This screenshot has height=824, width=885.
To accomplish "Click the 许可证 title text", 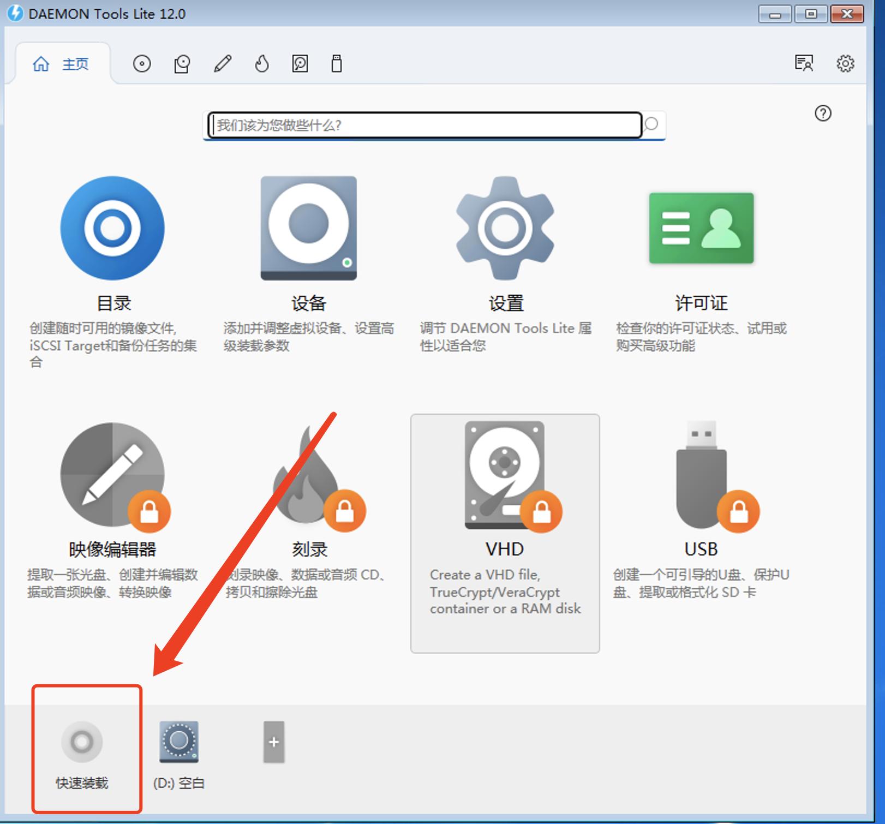I will coord(701,303).
